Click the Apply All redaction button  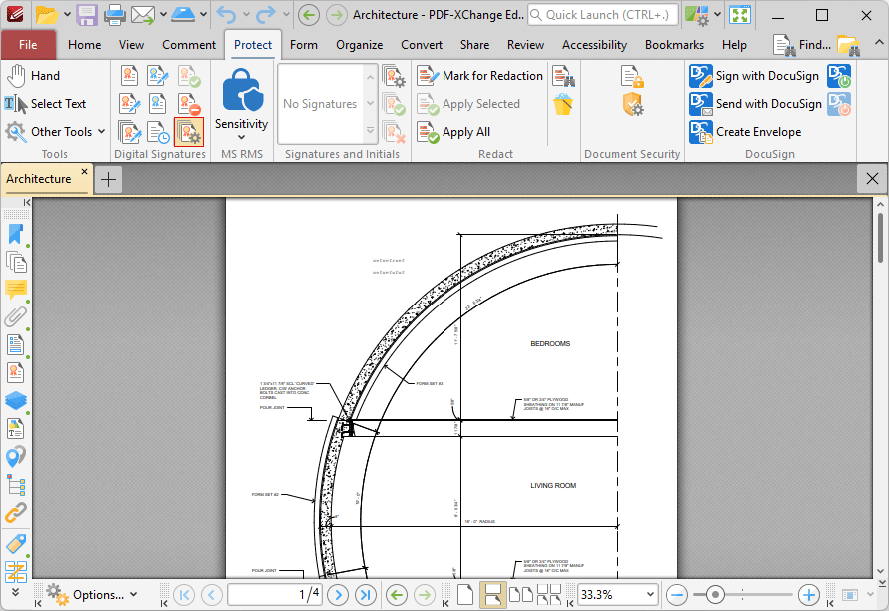tap(453, 132)
